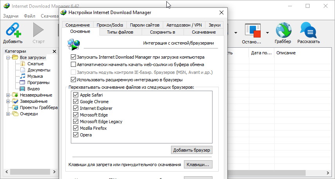Switch to Скачивание tab
The width and height of the screenshot is (335, 179).
coord(204,32)
